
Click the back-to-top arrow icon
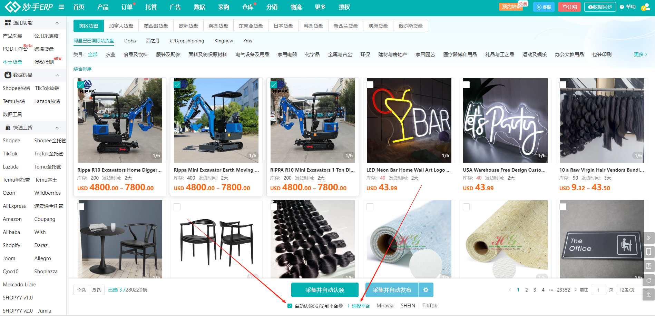click(x=648, y=295)
